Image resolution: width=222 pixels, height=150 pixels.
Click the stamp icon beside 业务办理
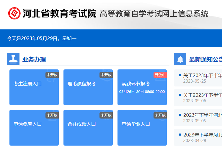point(13,59)
